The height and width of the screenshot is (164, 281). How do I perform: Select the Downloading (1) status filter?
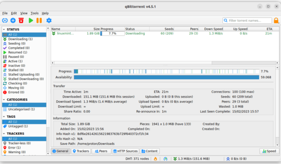[24, 39]
